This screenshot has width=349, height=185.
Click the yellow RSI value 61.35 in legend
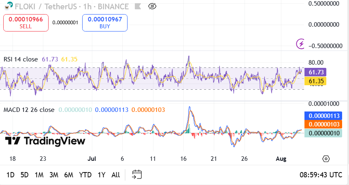pos(69,59)
